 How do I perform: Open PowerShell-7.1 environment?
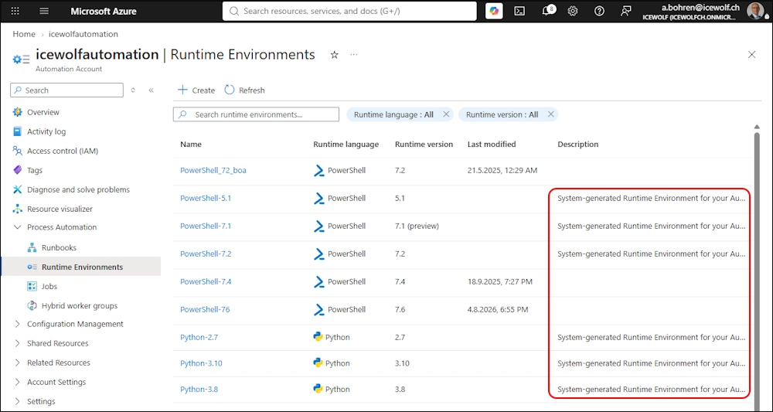(x=206, y=226)
